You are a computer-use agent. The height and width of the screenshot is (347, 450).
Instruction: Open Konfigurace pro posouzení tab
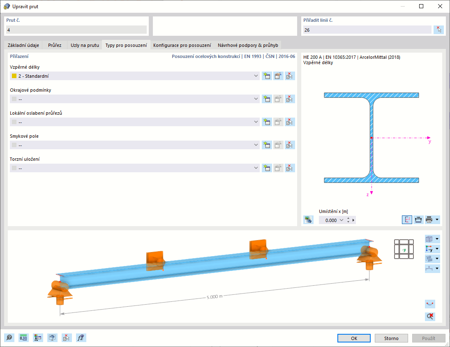pyautogui.click(x=182, y=45)
